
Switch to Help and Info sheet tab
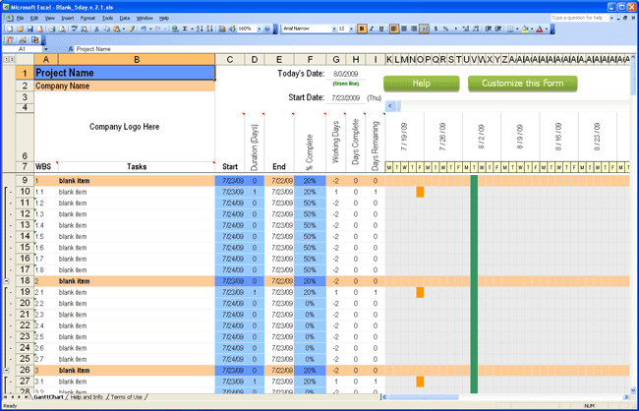[87, 397]
